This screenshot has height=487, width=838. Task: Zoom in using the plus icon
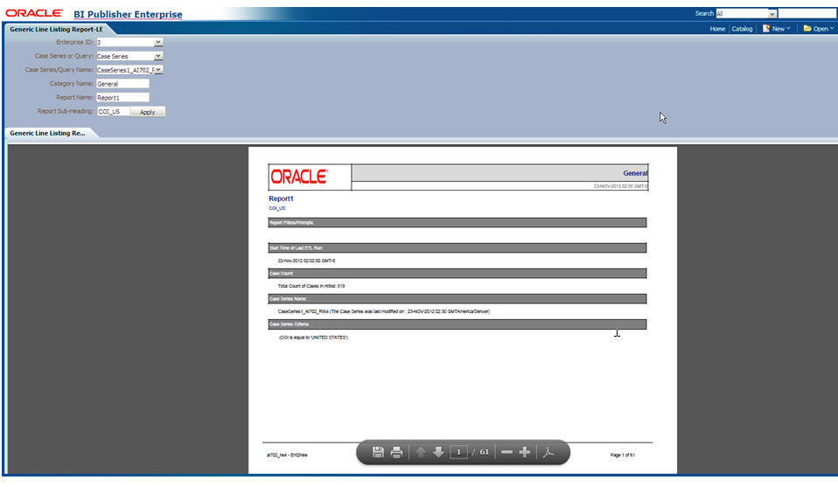(x=525, y=452)
